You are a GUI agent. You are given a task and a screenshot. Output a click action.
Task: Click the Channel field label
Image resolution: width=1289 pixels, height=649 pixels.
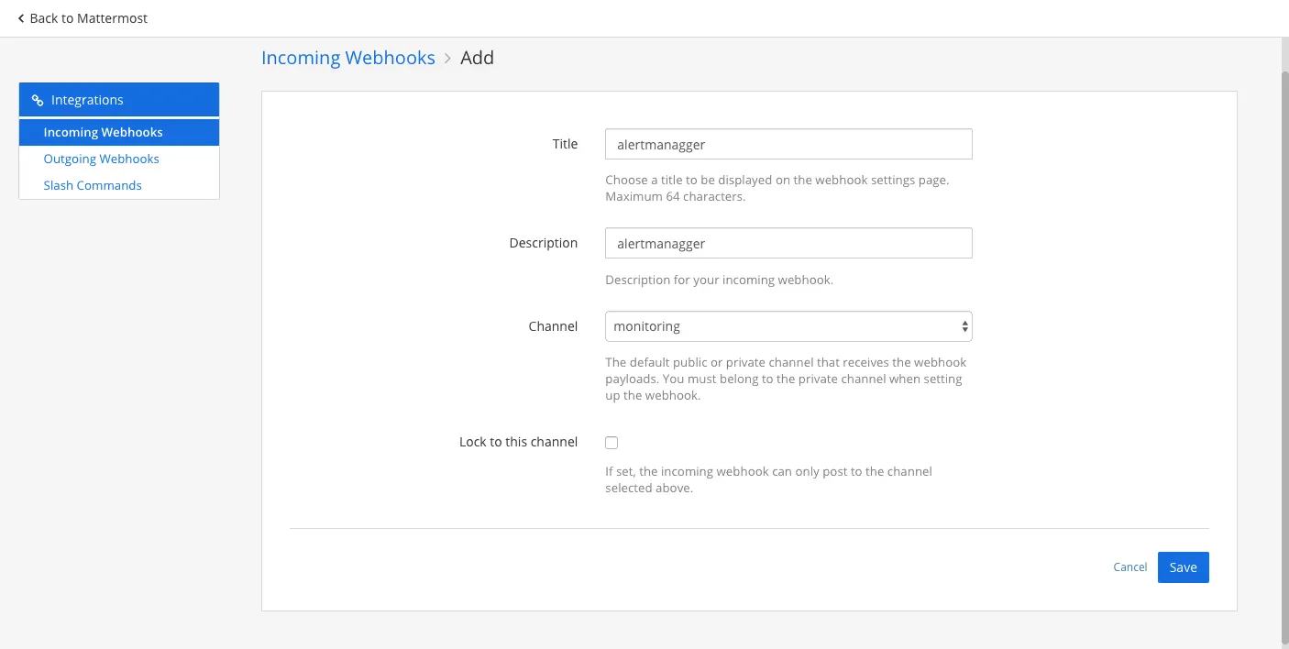pos(553,326)
